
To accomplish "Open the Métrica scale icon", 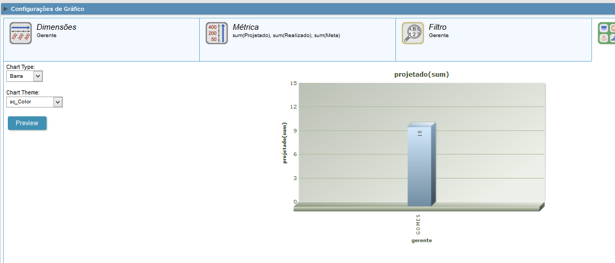I will point(217,33).
